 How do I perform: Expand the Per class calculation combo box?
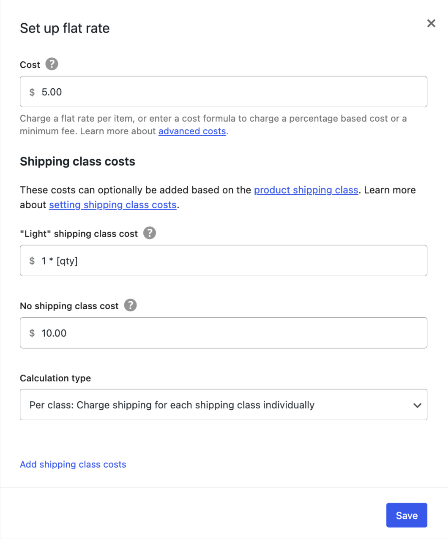click(224, 405)
